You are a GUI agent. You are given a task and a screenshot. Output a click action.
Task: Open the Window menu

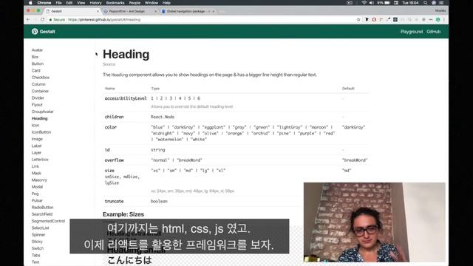(x=152, y=3)
